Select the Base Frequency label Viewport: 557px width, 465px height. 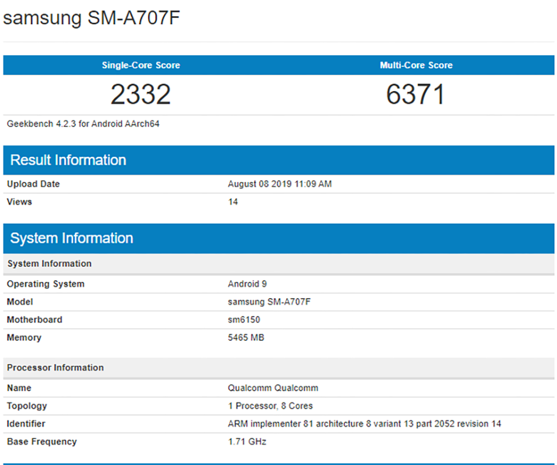click(42, 442)
